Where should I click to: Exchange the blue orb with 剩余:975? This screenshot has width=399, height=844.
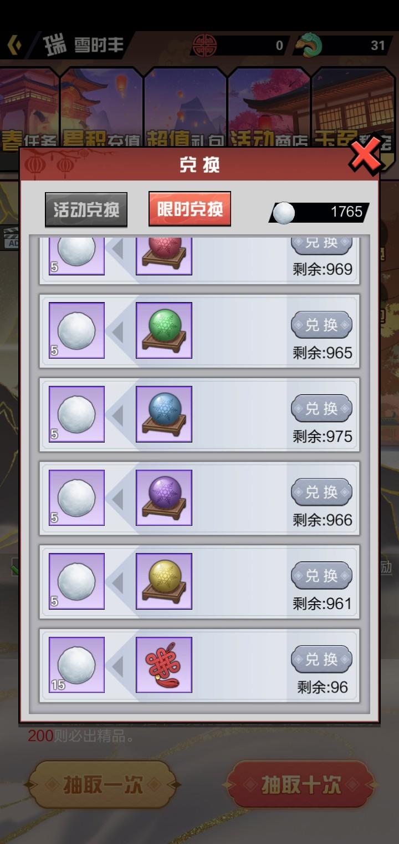[321, 409]
